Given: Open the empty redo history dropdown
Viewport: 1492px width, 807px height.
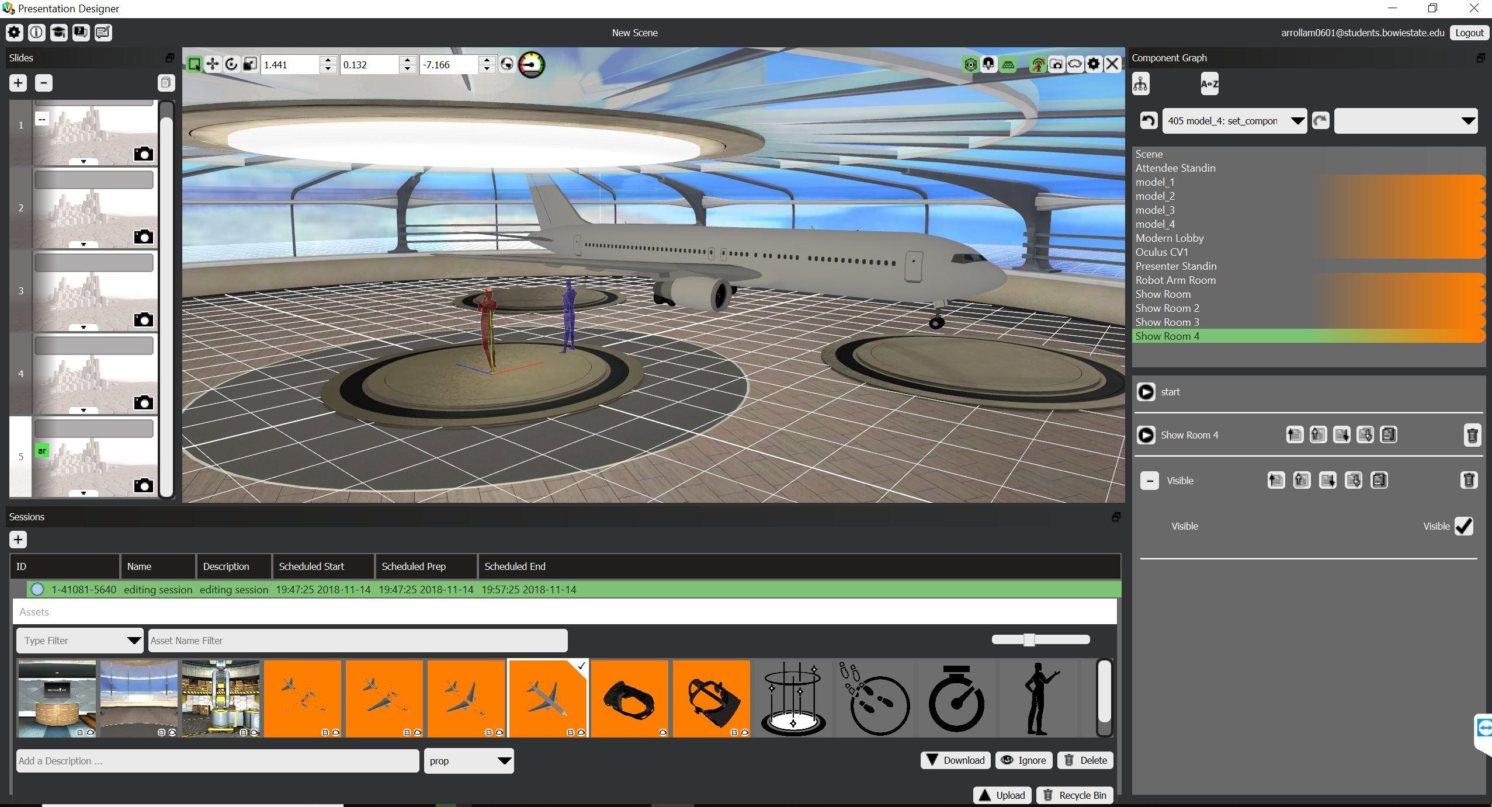Looking at the screenshot, I should coord(1406,121).
